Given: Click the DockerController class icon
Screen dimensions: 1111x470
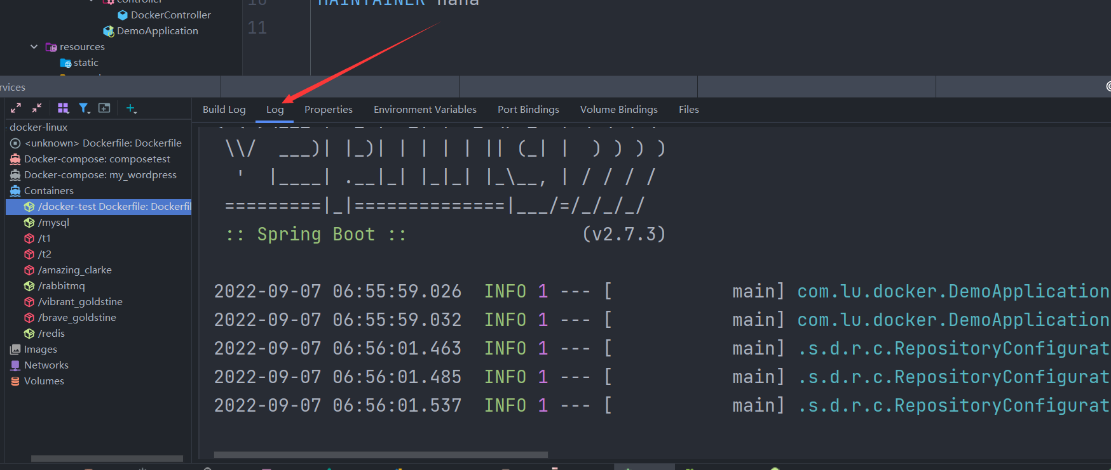Looking at the screenshot, I should [x=123, y=15].
